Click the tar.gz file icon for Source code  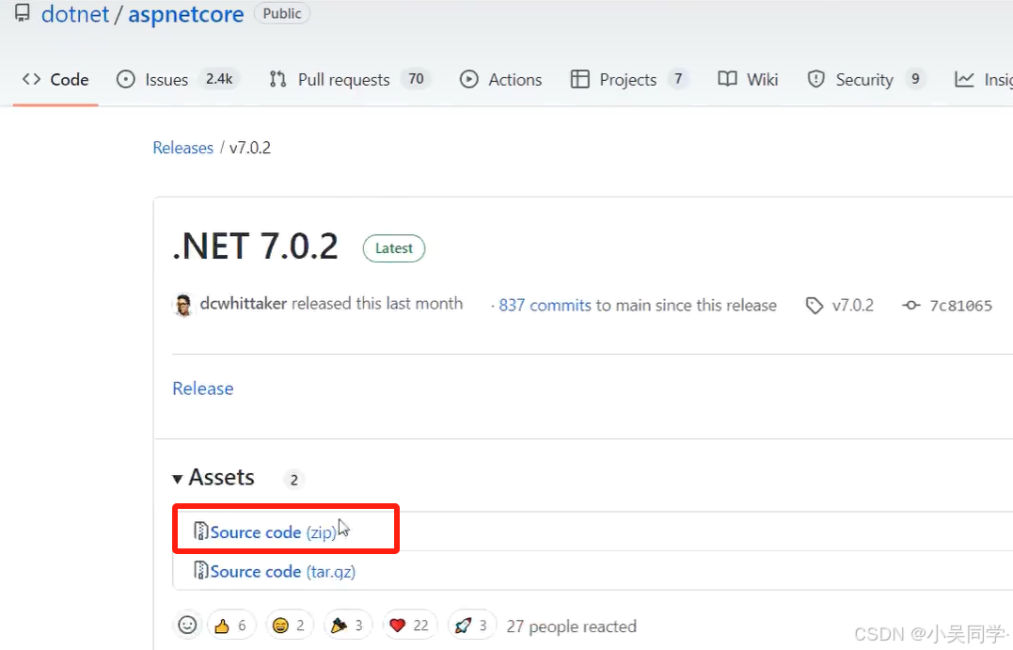point(201,571)
